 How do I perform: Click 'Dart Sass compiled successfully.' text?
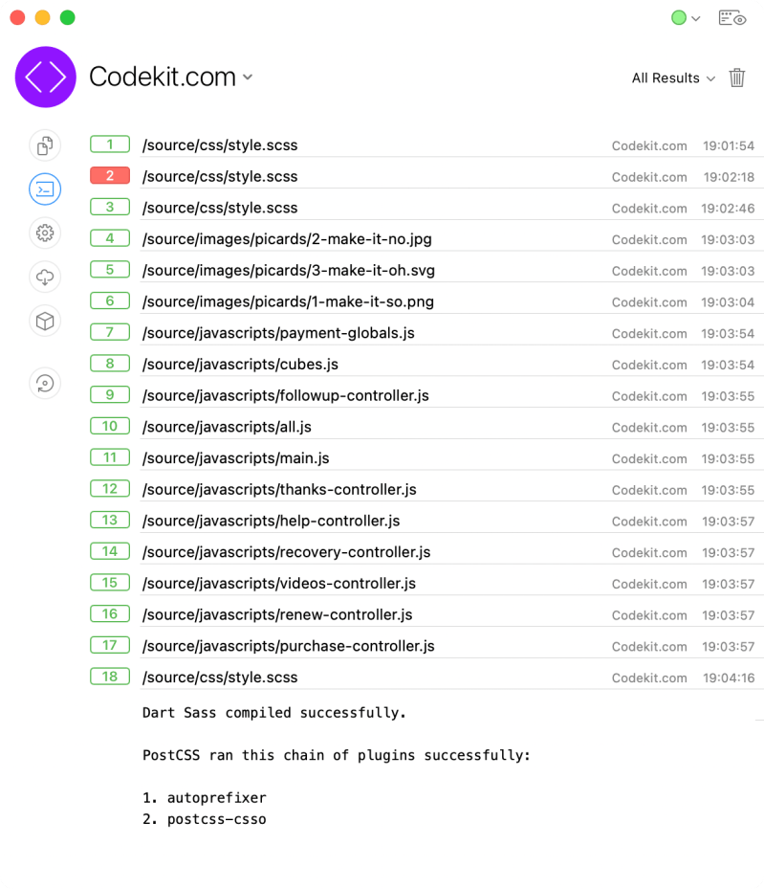pyautogui.click(x=274, y=713)
